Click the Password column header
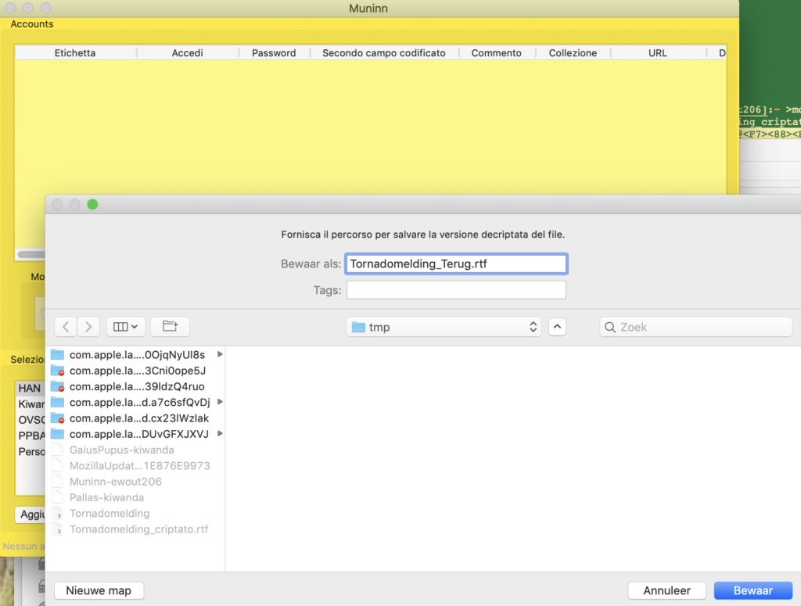The width and height of the screenshot is (801, 606). coord(274,53)
